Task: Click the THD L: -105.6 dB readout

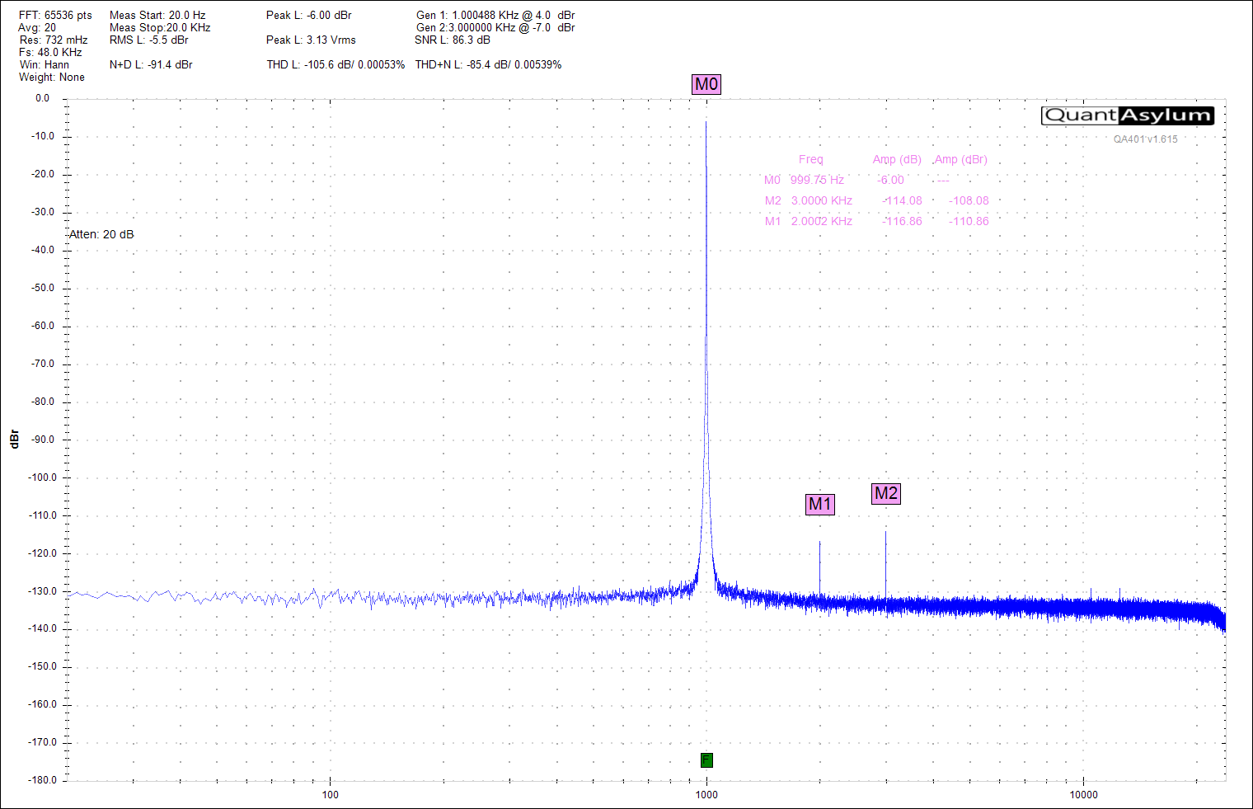Action: (336, 65)
